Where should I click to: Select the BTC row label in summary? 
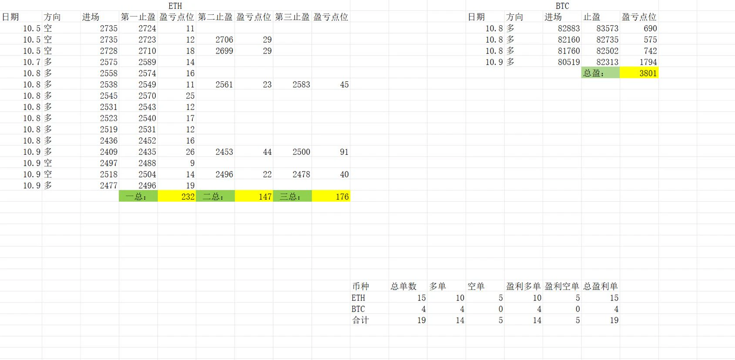pyautogui.click(x=369, y=309)
